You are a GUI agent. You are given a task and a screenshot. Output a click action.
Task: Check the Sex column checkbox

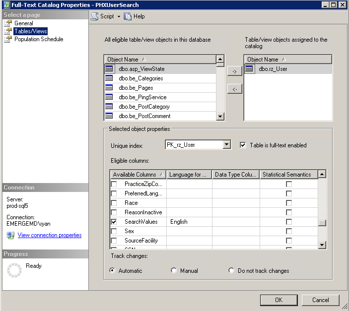click(114, 231)
